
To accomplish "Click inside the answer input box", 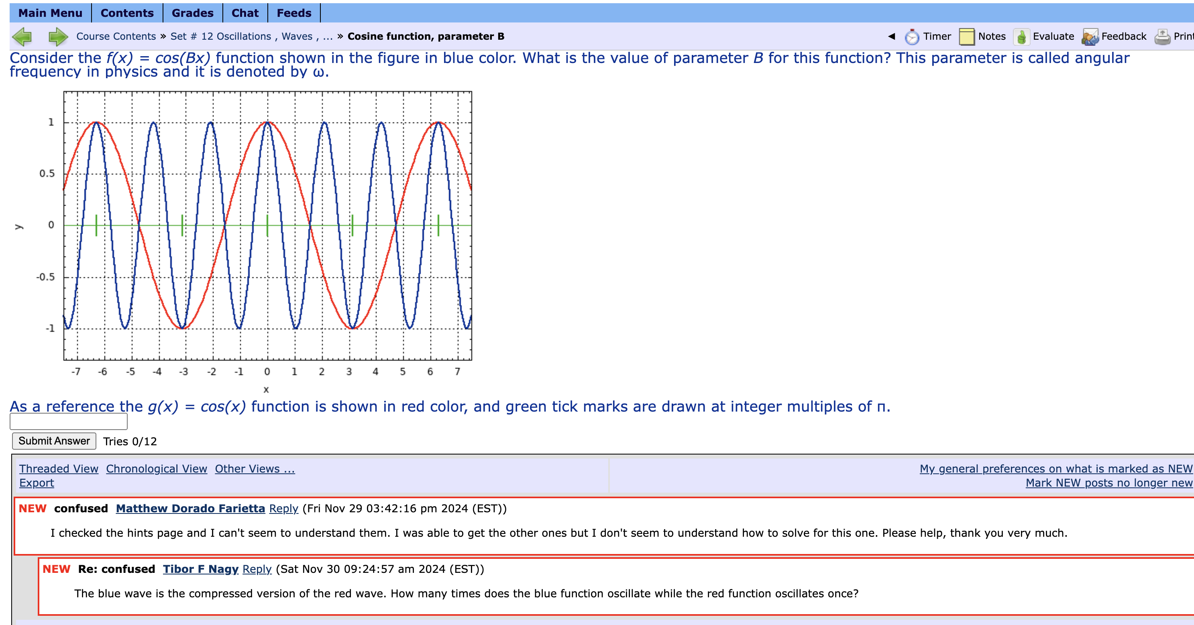I will coord(68,422).
